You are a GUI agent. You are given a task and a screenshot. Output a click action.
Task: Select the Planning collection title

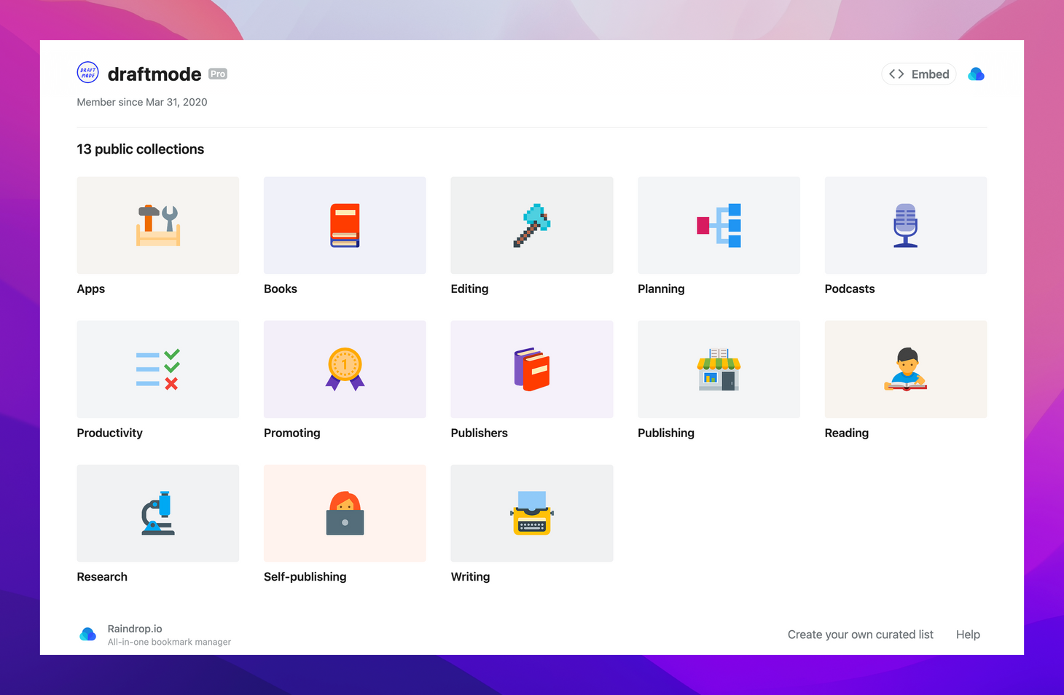click(661, 288)
